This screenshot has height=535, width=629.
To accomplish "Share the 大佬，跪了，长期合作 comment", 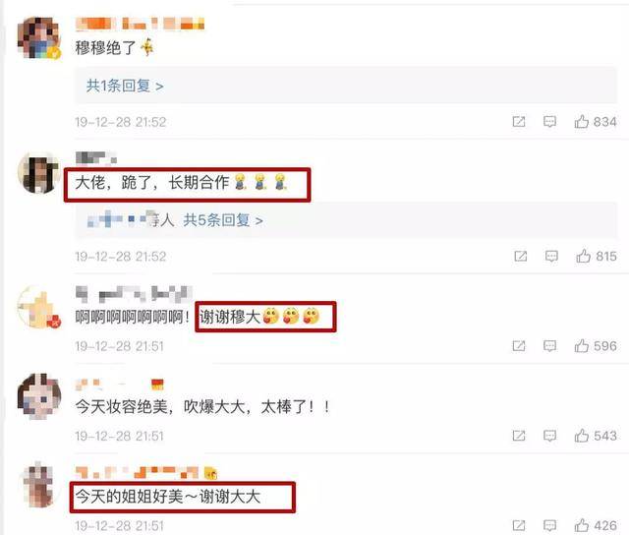I will point(521,256).
